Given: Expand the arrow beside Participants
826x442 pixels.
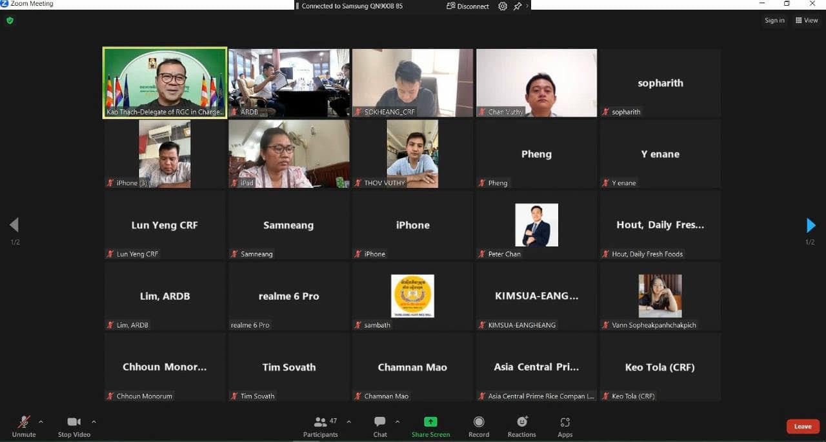Looking at the screenshot, I should [x=349, y=422].
